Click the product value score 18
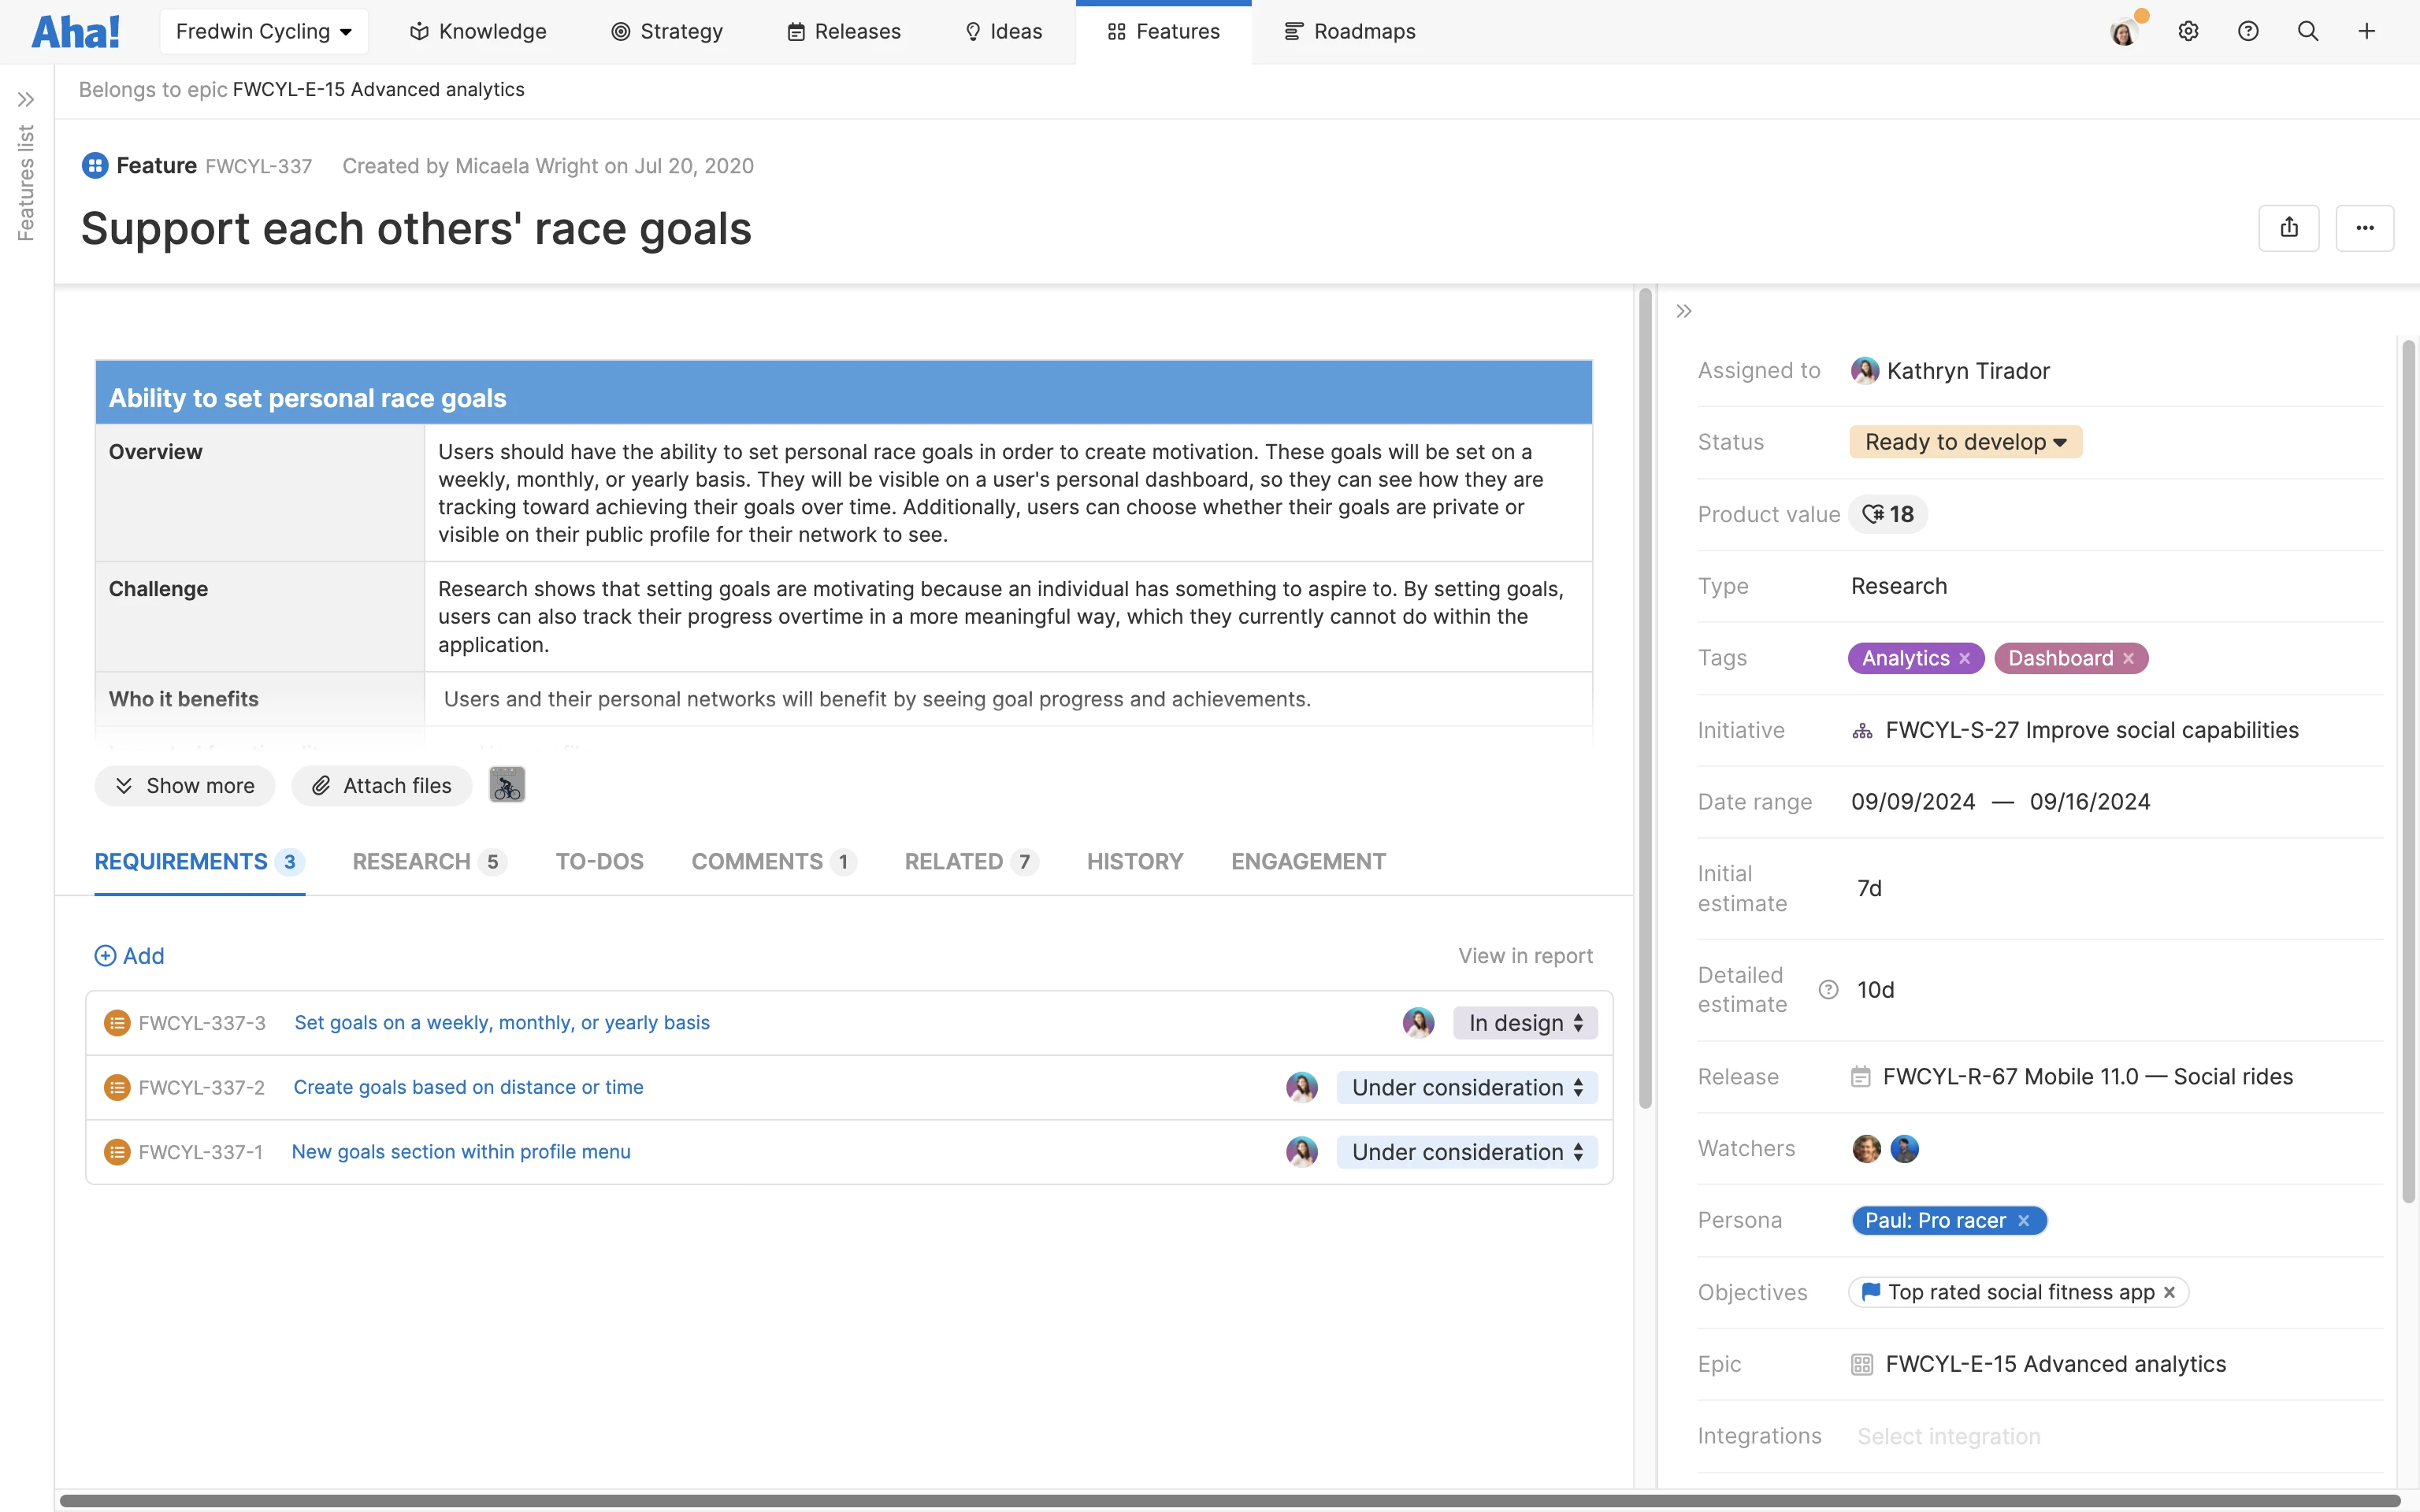2420x1512 pixels. pos(1889,514)
